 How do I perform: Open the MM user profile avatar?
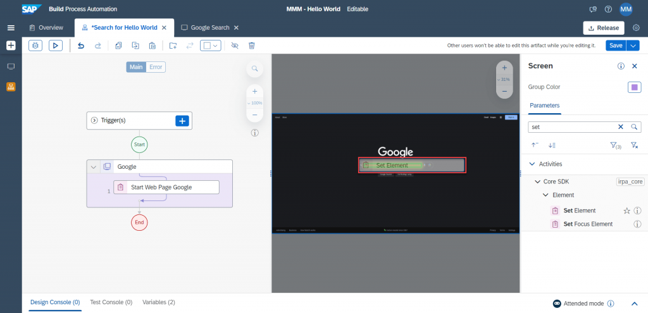pyautogui.click(x=626, y=9)
